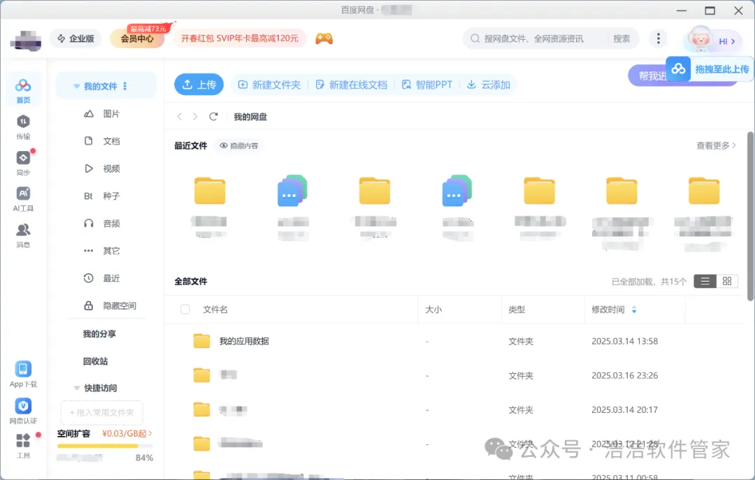Go back with the left arrow
Screen dimensions: 755x480
pyautogui.click(x=180, y=117)
